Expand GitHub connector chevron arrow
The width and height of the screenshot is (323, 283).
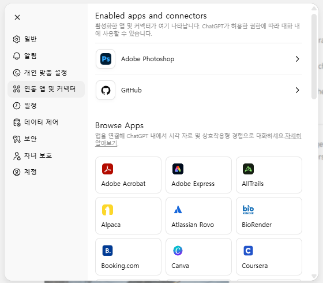point(297,90)
